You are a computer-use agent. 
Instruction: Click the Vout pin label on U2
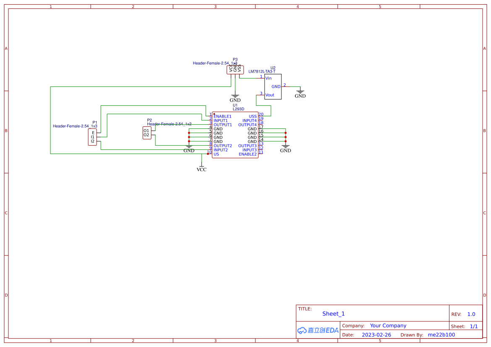pyautogui.click(x=269, y=95)
